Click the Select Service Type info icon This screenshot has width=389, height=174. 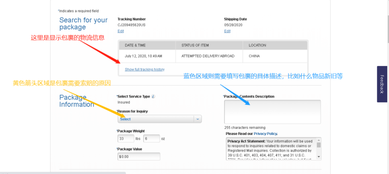[153, 97]
